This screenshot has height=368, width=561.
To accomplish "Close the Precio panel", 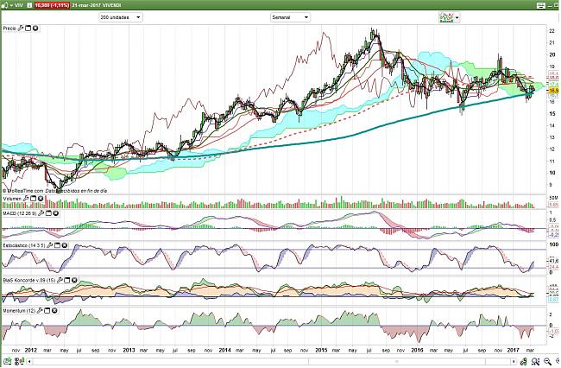I will 35,28.
